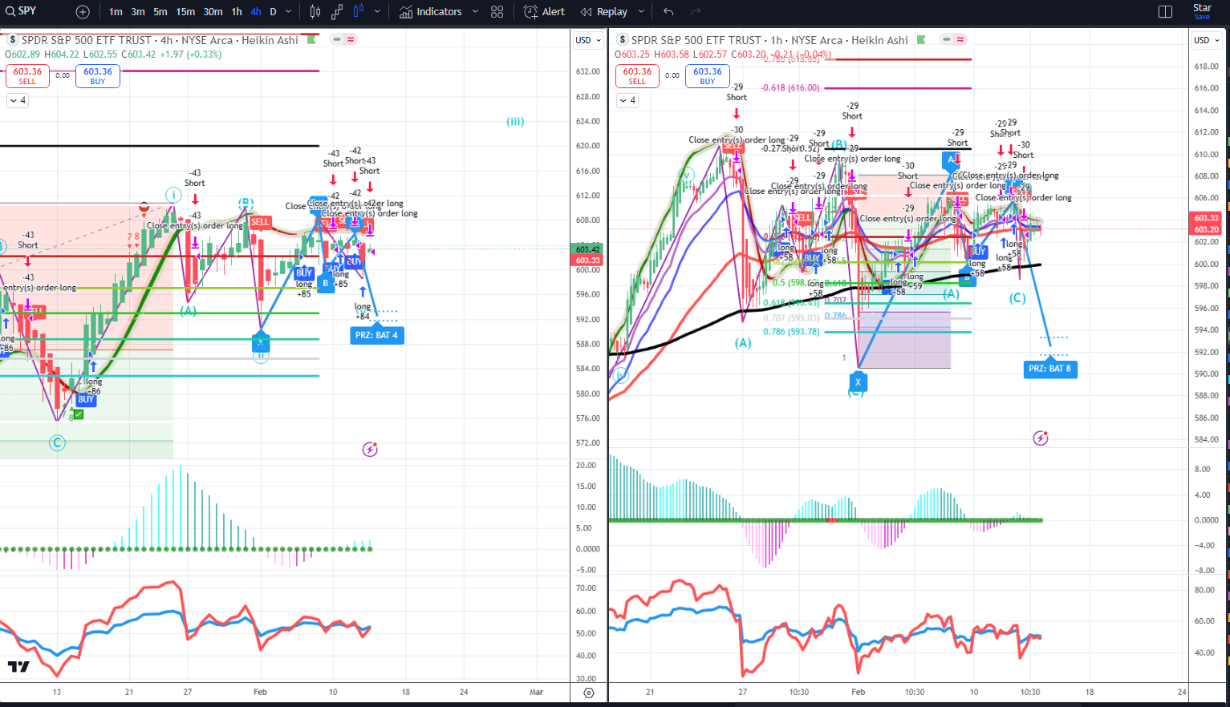Click the 603.36 BUY button on 4h chart
Viewport: 1230px width, 707px height.
pyautogui.click(x=98, y=75)
